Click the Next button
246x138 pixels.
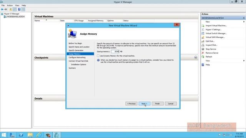[145, 103]
